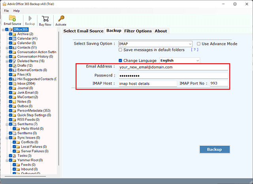Click the Notes (0) folder icon

pos(14,101)
